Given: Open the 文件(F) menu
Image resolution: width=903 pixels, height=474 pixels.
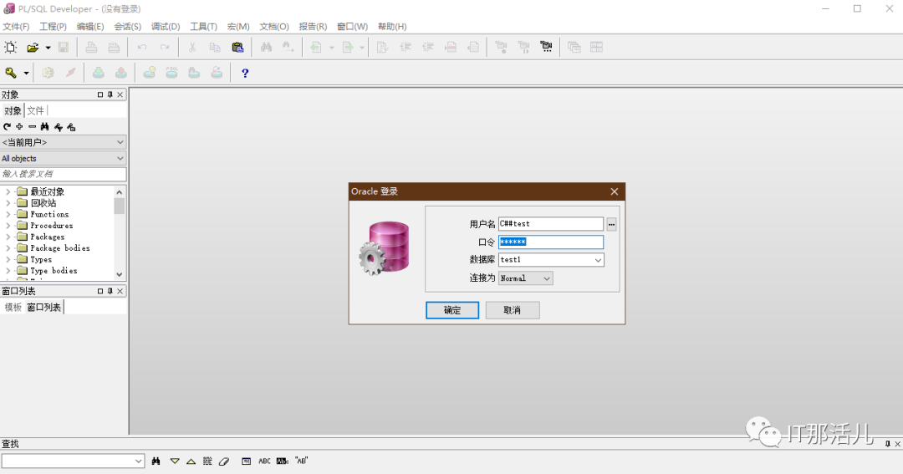Looking at the screenshot, I should pos(16,27).
